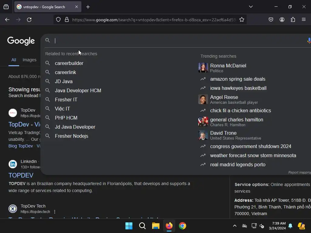The width and height of the screenshot is (311, 233).
Task: Open Firefox application menu
Action: pos(304,20)
